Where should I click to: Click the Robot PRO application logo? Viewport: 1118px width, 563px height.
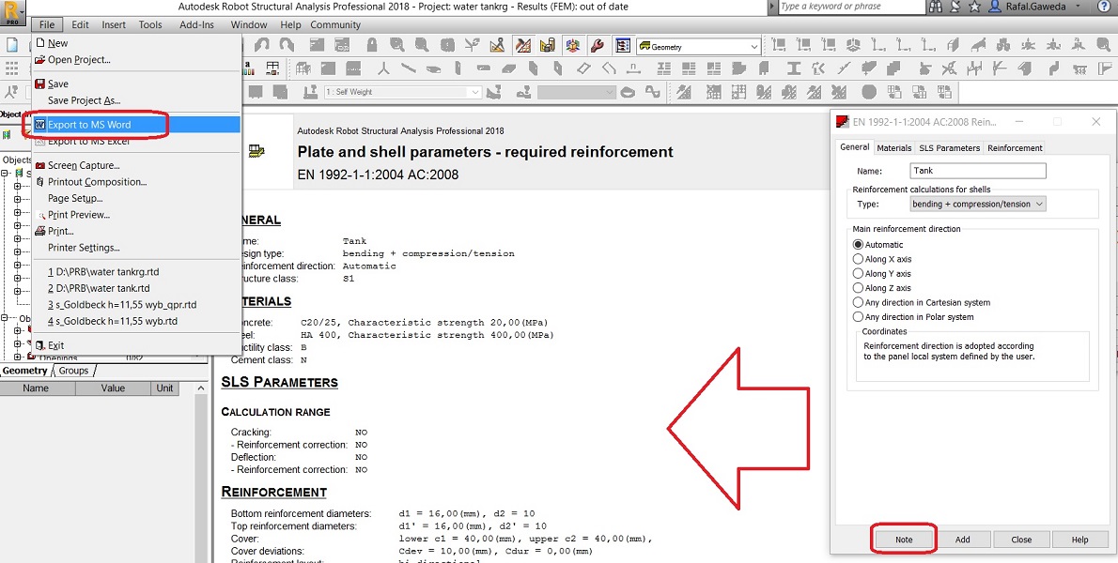(x=13, y=13)
